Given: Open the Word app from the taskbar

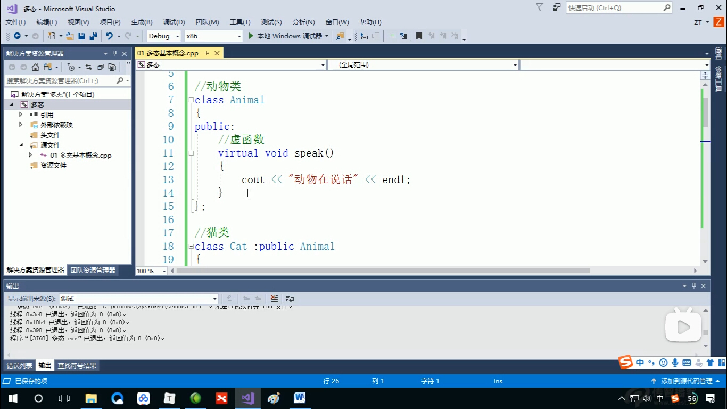Looking at the screenshot, I should pyautogui.click(x=299, y=398).
